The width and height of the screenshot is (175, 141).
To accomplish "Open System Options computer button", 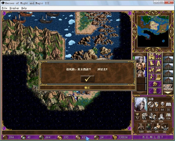I will click(158, 77).
